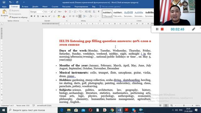Open the bullet list dropdown

[73, 12]
